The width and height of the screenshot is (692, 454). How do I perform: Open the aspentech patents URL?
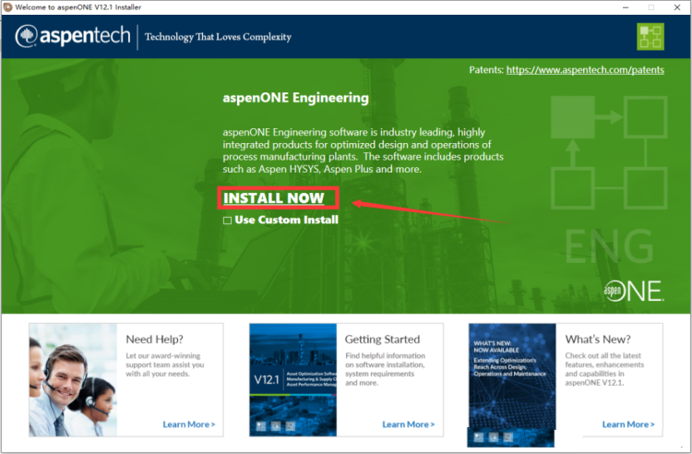click(x=585, y=70)
